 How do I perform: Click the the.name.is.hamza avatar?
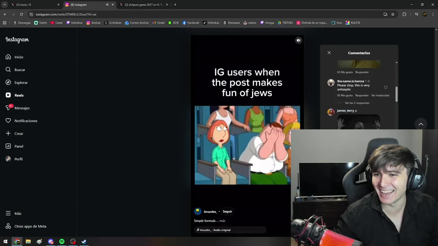[x=331, y=83]
